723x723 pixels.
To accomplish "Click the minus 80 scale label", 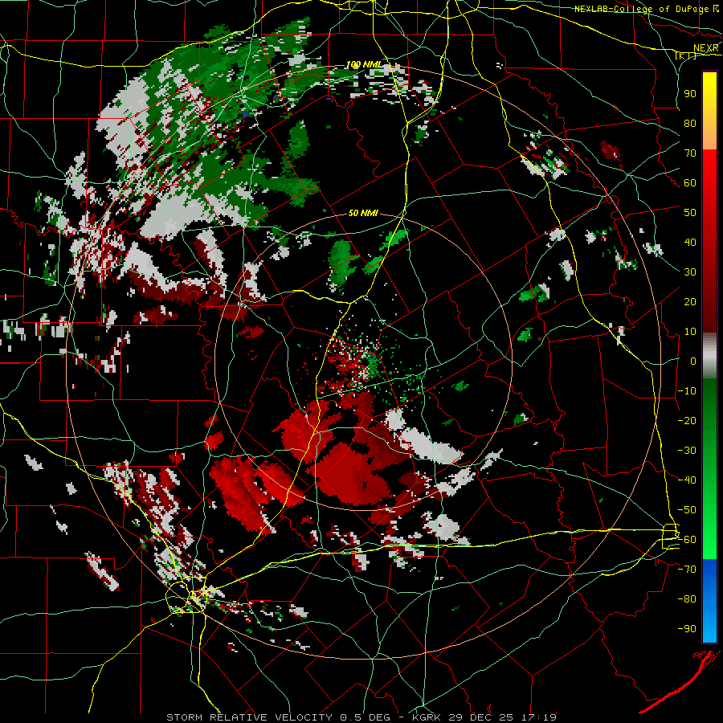I will pyautogui.click(x=687, y=599).
